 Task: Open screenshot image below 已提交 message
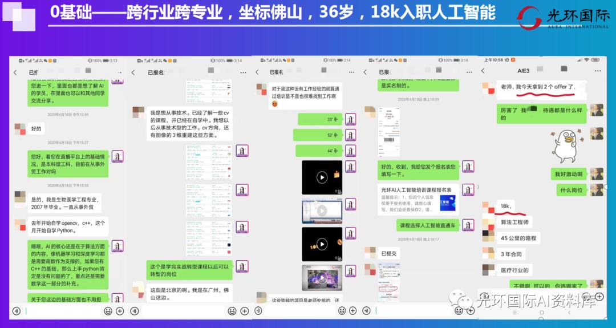point(388,282)
